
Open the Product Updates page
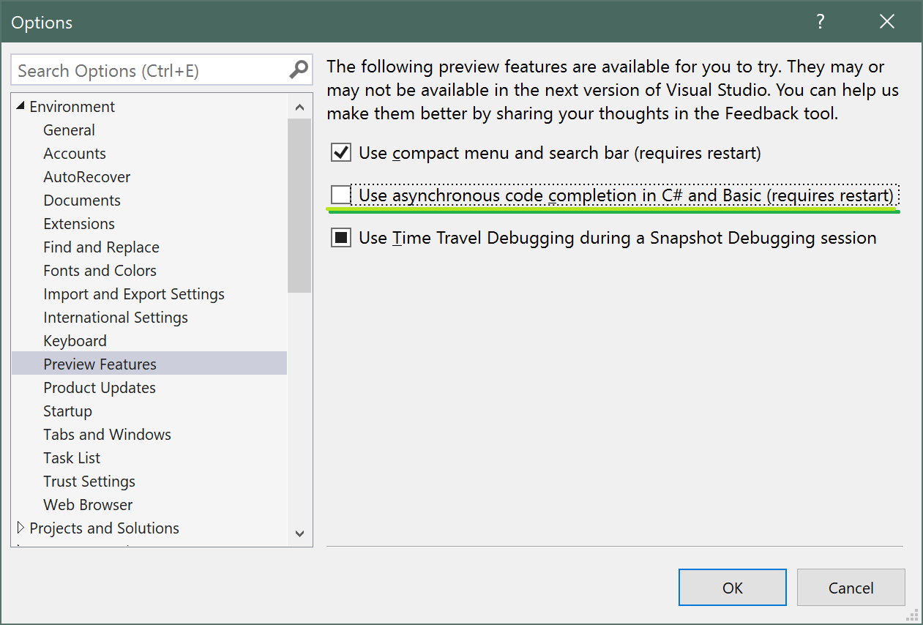(100, 388)
